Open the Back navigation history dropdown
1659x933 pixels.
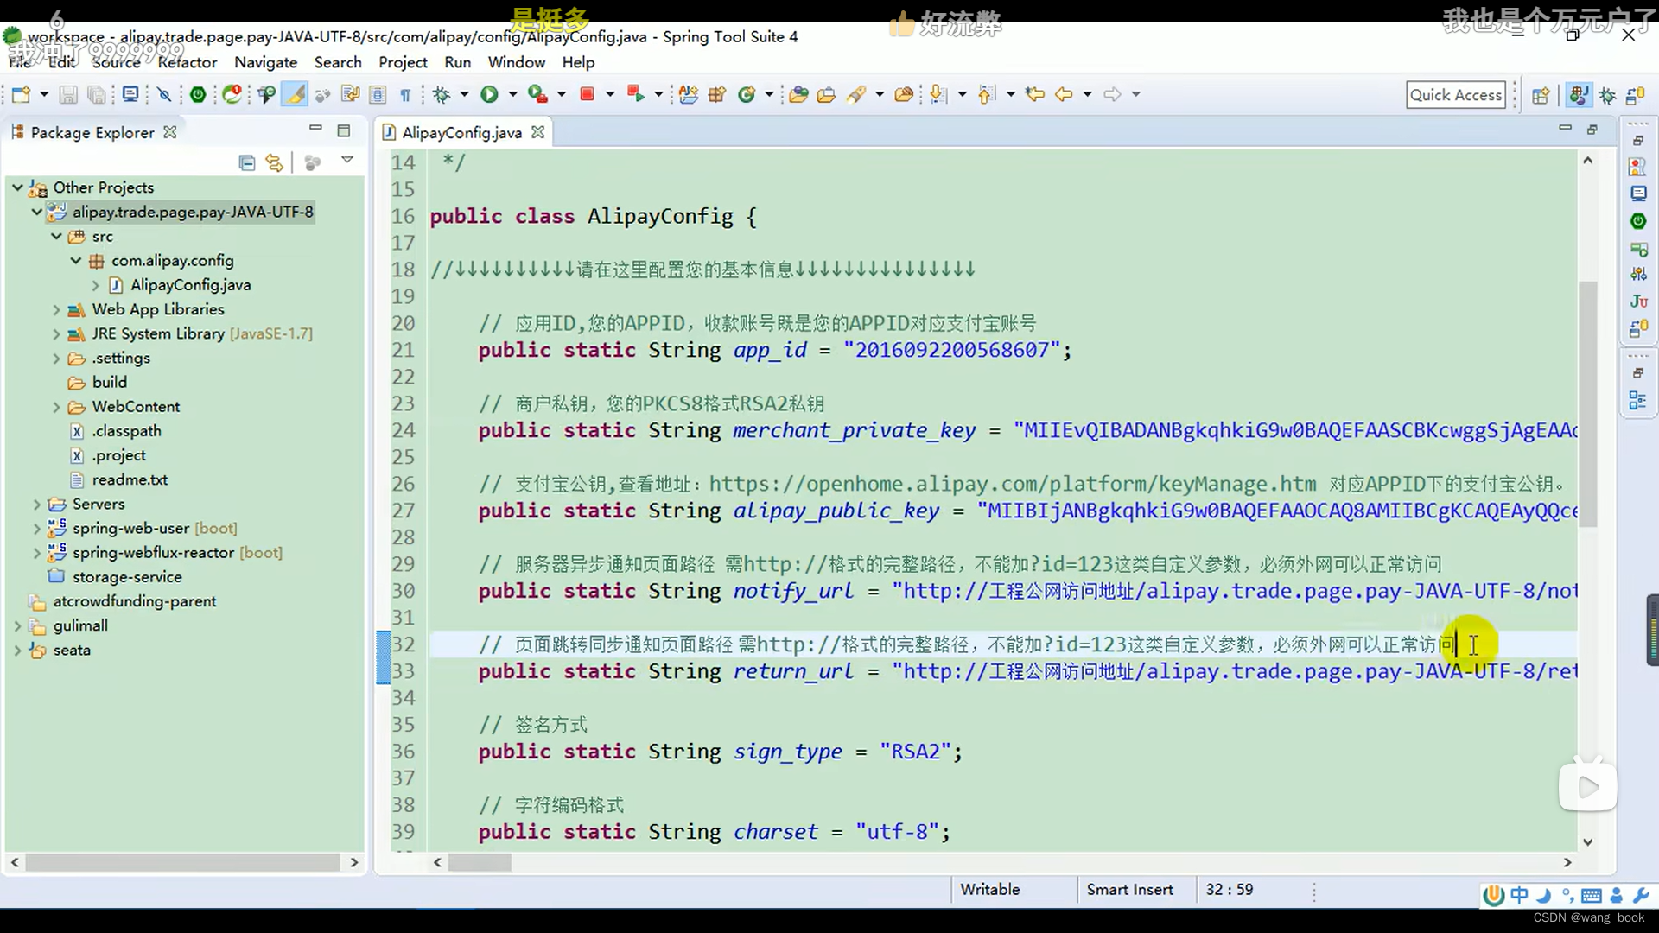pyautogui.click(x=1088, y=94)
